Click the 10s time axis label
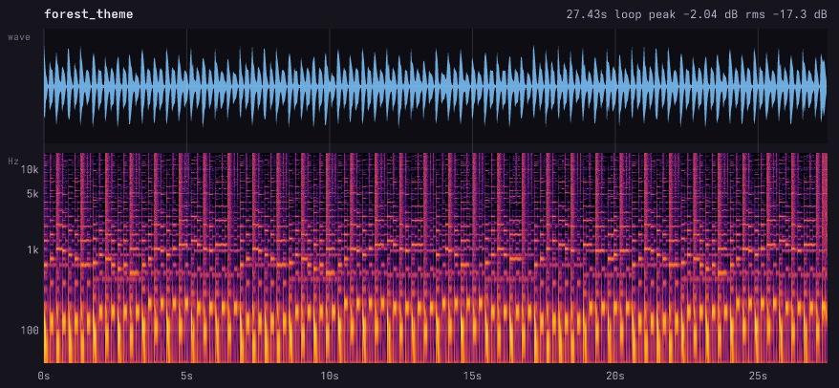This screenshot has height=388, width=839. tap(330, 376)
